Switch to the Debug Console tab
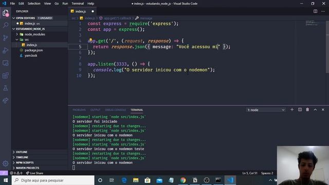 click(115, 110)
